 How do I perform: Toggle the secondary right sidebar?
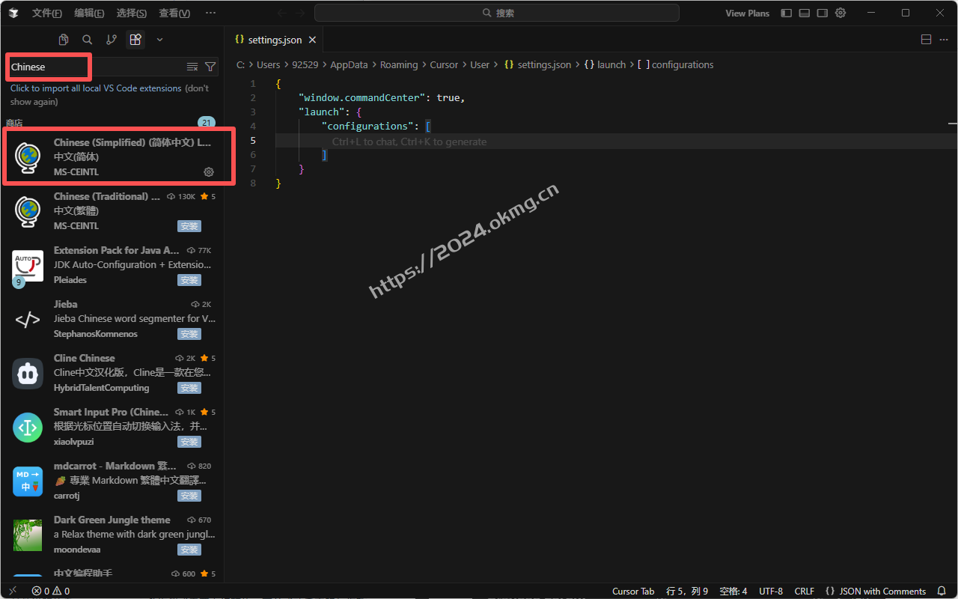pos(823,13)
